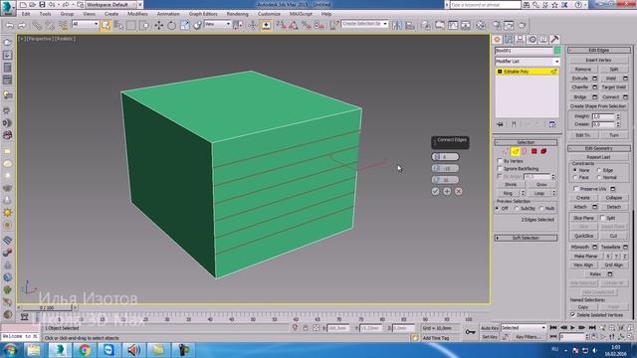Enable the By Vertex checkbox
The height and width of the screenshot is (358, 637).
500,161
